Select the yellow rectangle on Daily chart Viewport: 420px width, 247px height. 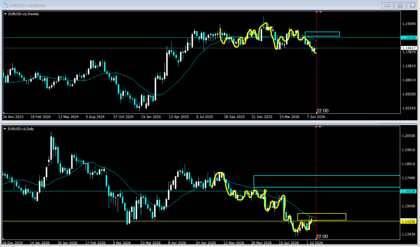coord(322,217)
